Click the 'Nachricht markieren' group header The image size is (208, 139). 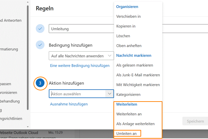point(134,55)
